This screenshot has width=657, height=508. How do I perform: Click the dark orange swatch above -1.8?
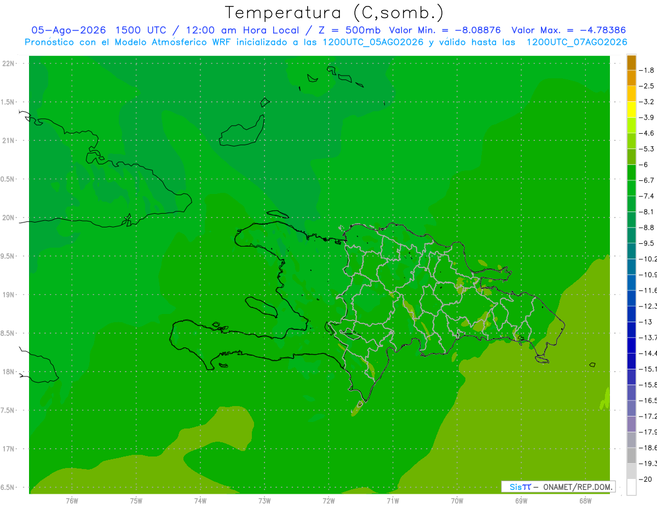[x=631, y=62]
